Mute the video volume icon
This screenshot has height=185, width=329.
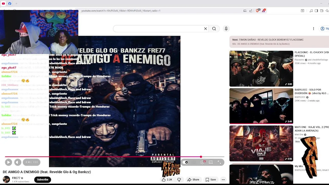click(17, 162)
